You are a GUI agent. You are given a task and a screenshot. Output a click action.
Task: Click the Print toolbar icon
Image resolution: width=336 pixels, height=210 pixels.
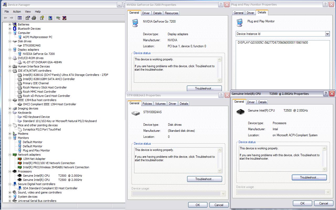point(34,18)
